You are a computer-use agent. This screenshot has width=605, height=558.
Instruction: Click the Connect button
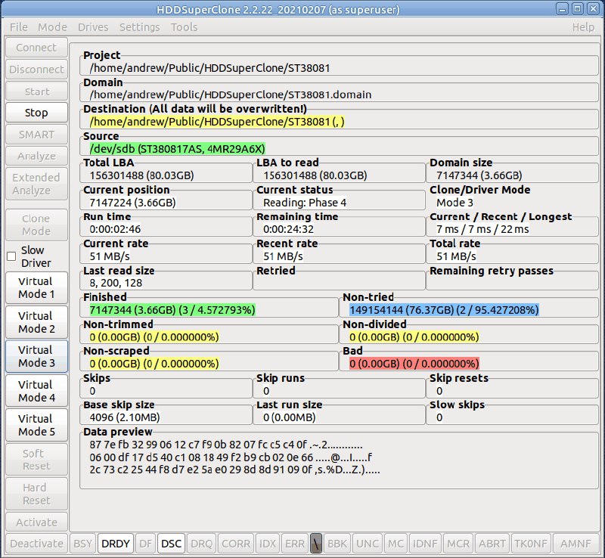point(36,48)
